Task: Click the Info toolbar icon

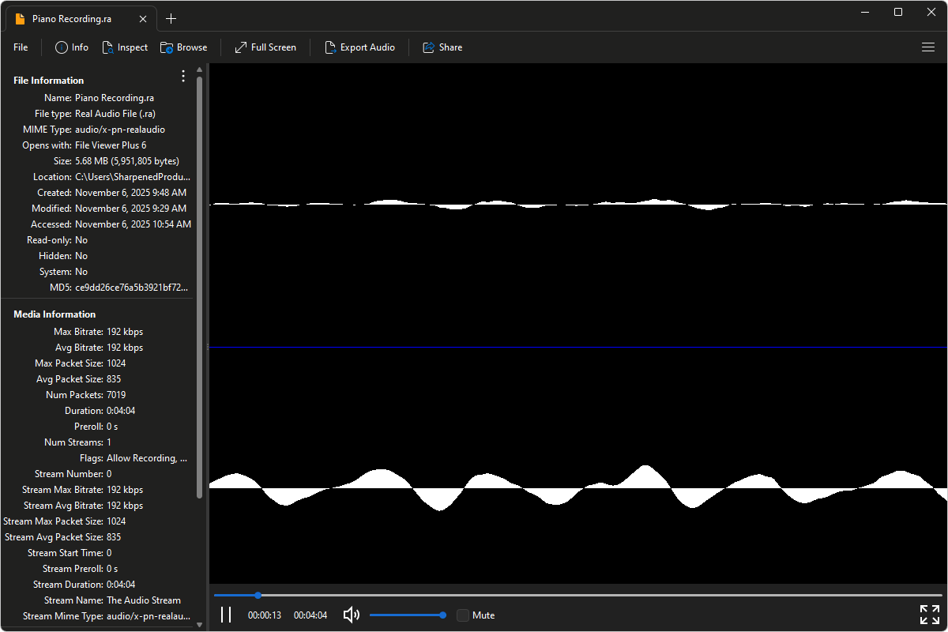Action: pyautogui.click(x=62, y=47)
